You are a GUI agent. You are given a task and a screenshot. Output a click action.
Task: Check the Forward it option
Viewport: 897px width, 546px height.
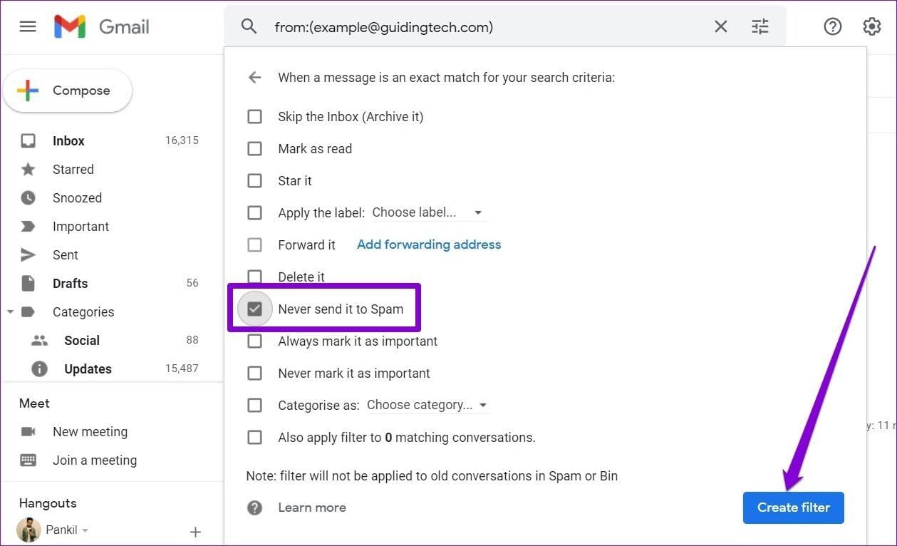[254, 244]
